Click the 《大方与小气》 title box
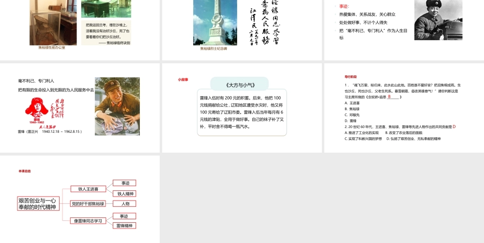The height and width of the screenshot is (243, 484). pyautogui.click(x=240, y=85)
